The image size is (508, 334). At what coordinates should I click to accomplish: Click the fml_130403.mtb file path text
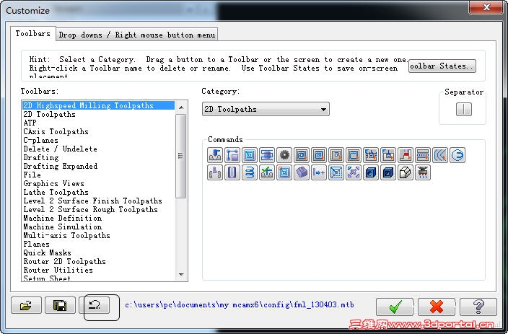point(239,305)
